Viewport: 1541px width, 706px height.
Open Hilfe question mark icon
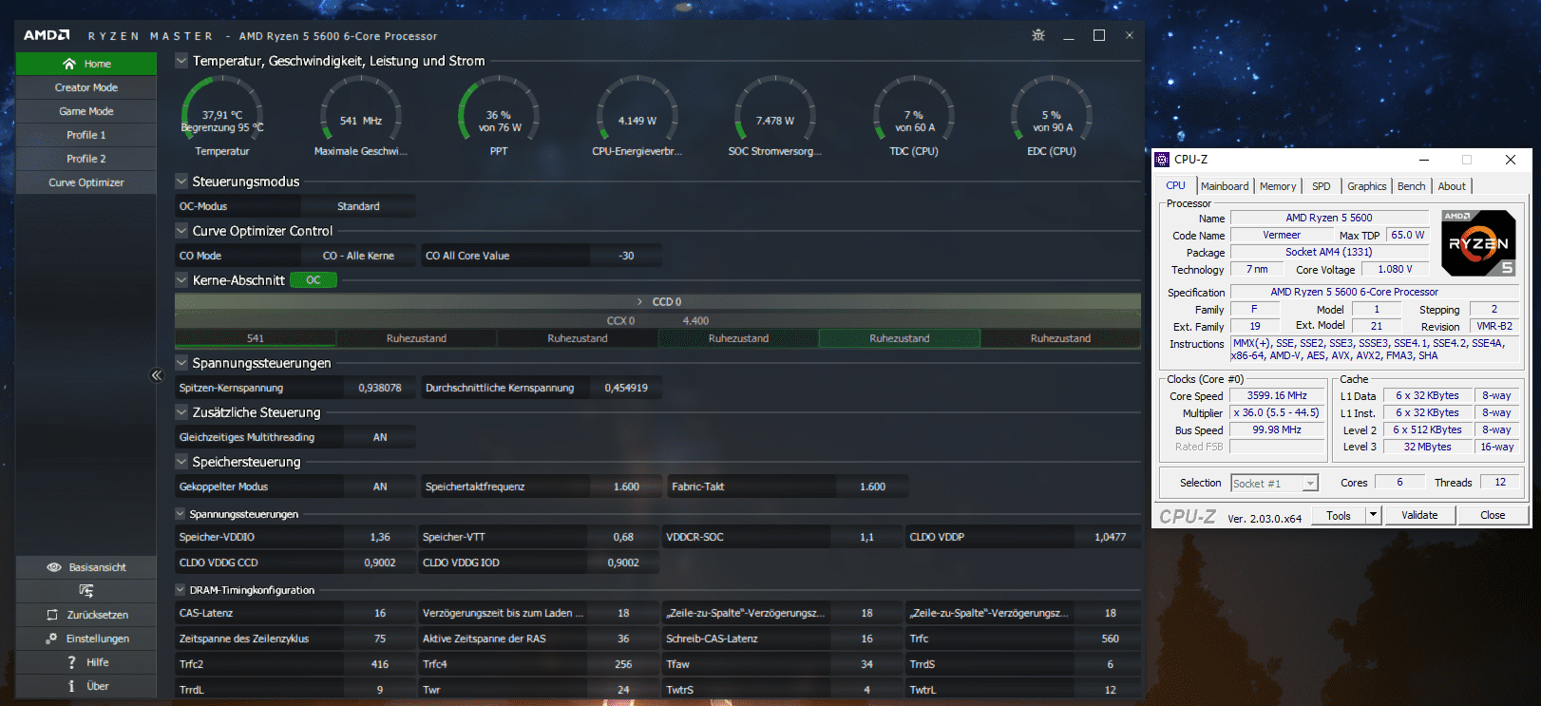(71, 662)
